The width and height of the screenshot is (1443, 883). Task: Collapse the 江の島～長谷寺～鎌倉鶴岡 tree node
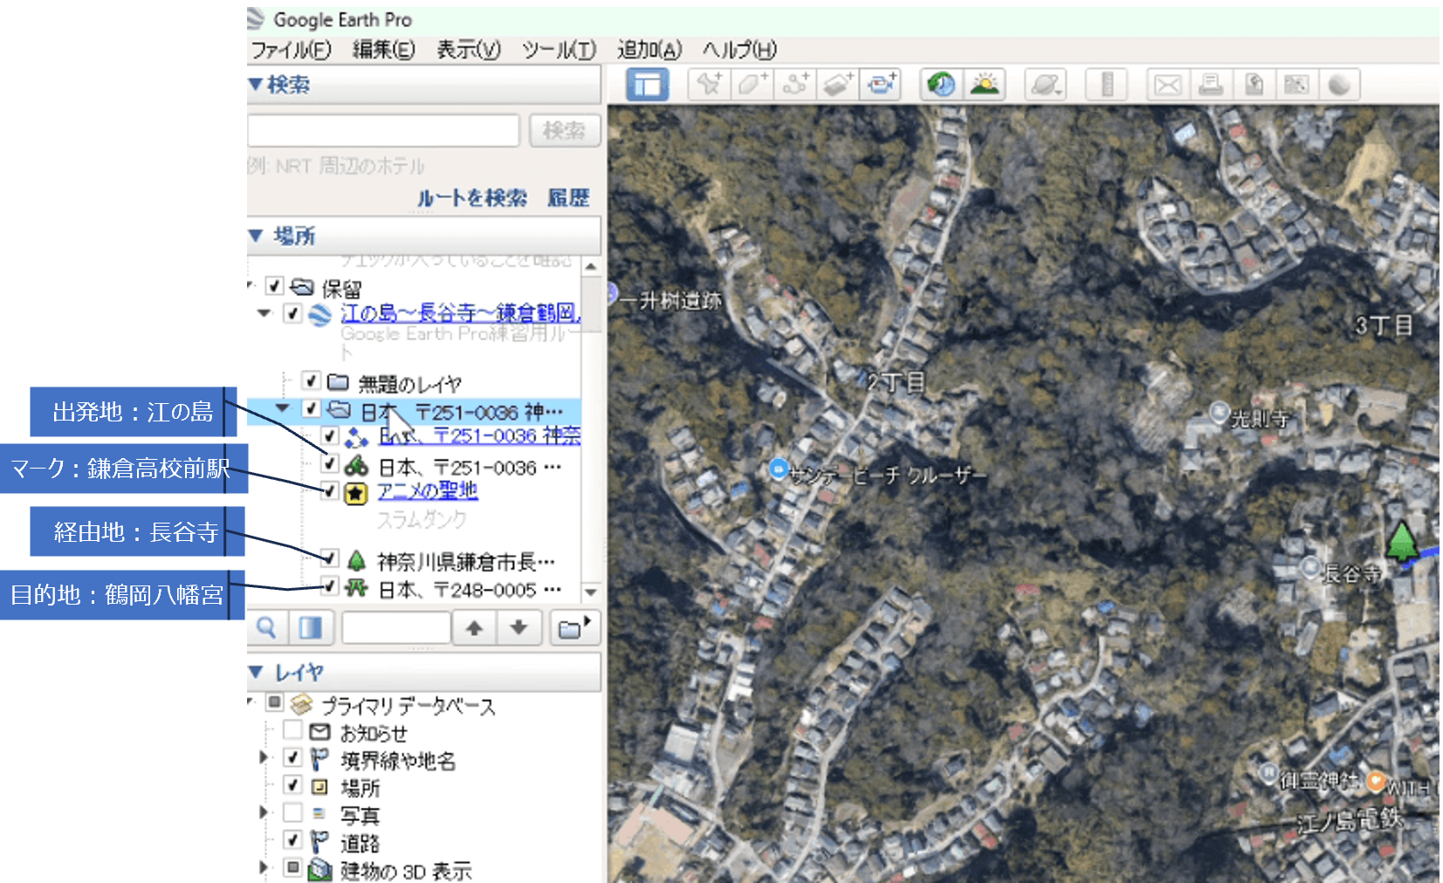[x=265, y=313]
